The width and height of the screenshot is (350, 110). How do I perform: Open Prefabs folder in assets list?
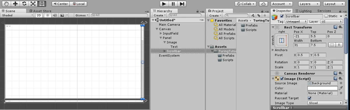point(249,25)
